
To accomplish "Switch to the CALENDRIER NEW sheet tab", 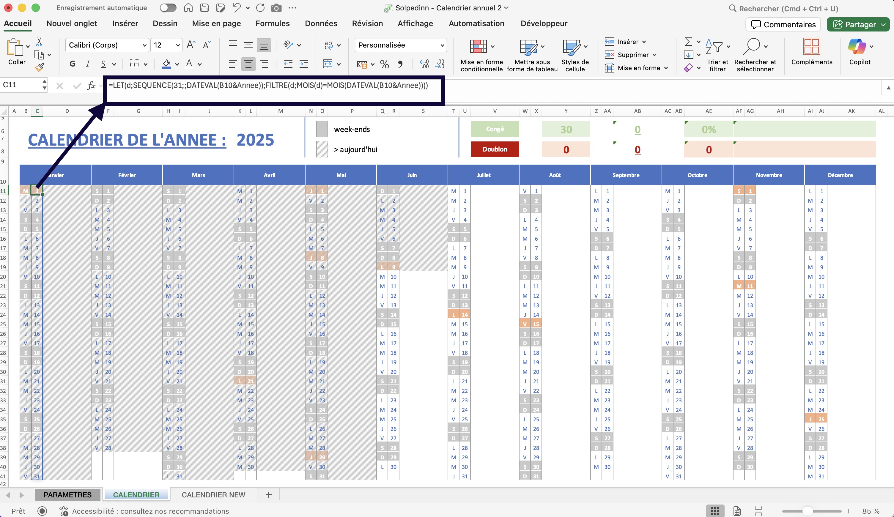I will point(213,495).
